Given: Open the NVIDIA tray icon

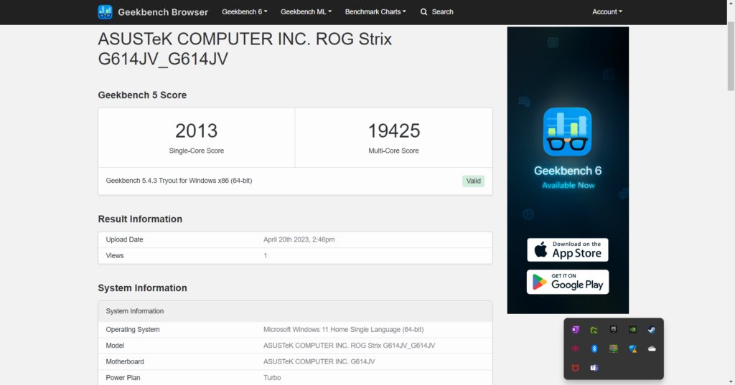Looking at the screenshot, I should pos(632,330).
